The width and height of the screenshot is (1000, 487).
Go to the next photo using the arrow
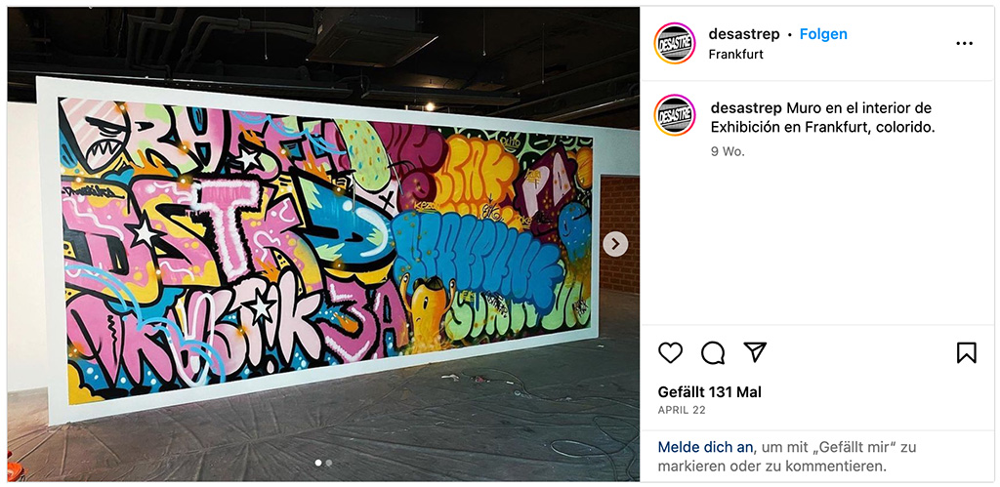[x=615, y=244]
